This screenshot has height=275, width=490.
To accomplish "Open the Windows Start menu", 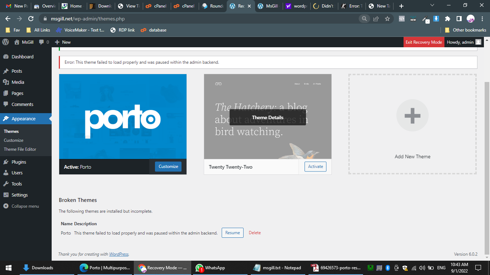I will (x=9, y=268).
